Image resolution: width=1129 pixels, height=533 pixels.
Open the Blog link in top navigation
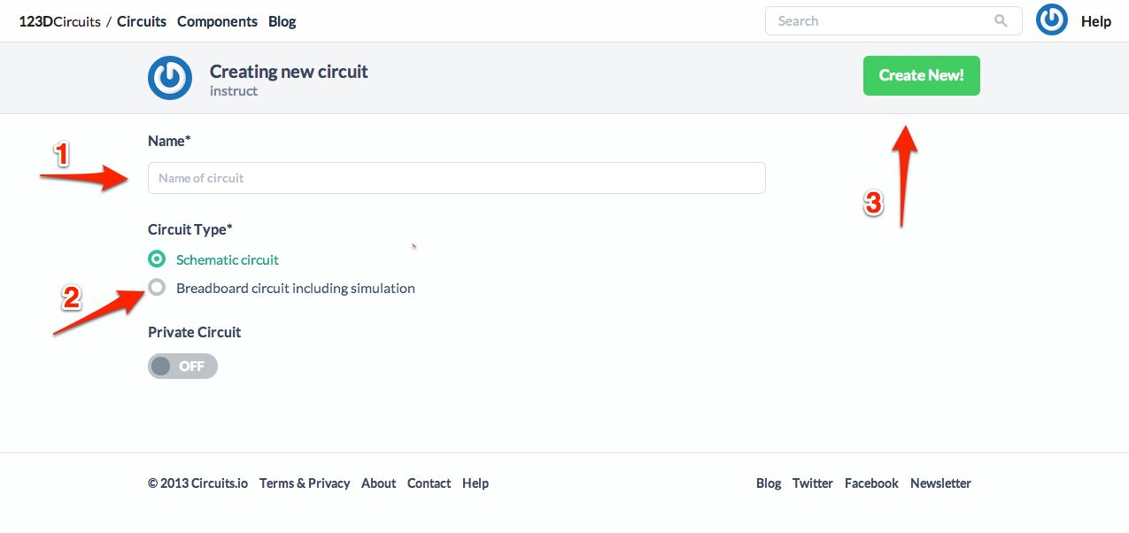pyautogui.click(x=282, y=21)
